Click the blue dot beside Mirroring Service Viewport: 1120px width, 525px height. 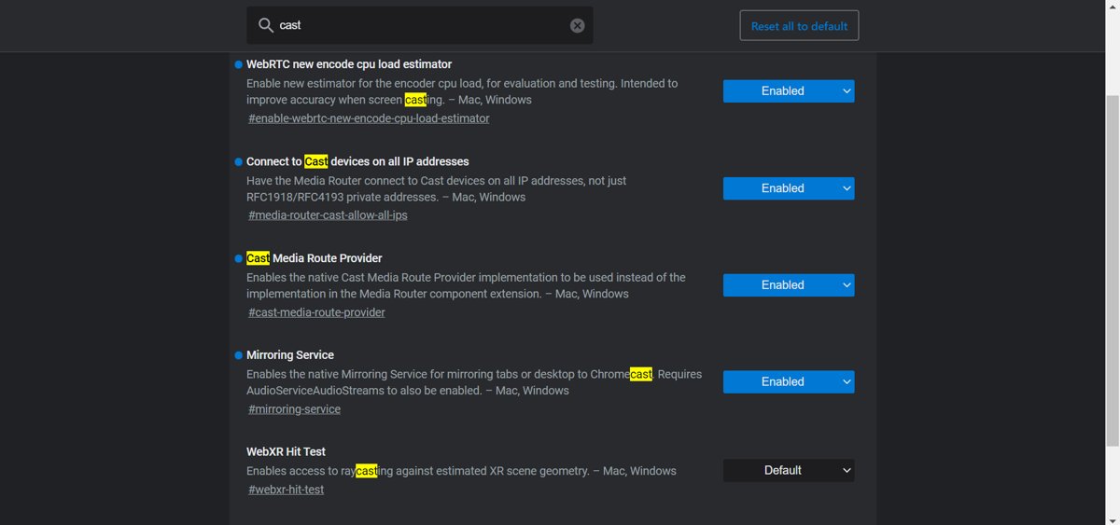(x=238, y=355)
